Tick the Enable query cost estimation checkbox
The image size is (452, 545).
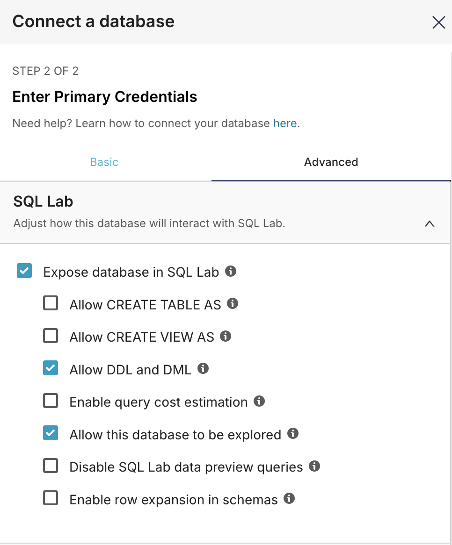pos(51,401)
